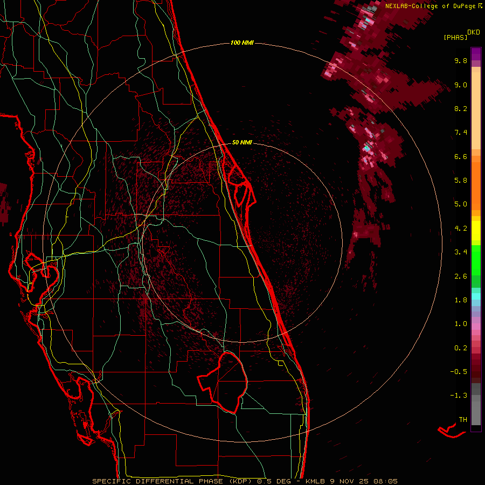Click the DKD label above the color scale
Viewport: 485px width, 485px height.
tap(474, 32)
